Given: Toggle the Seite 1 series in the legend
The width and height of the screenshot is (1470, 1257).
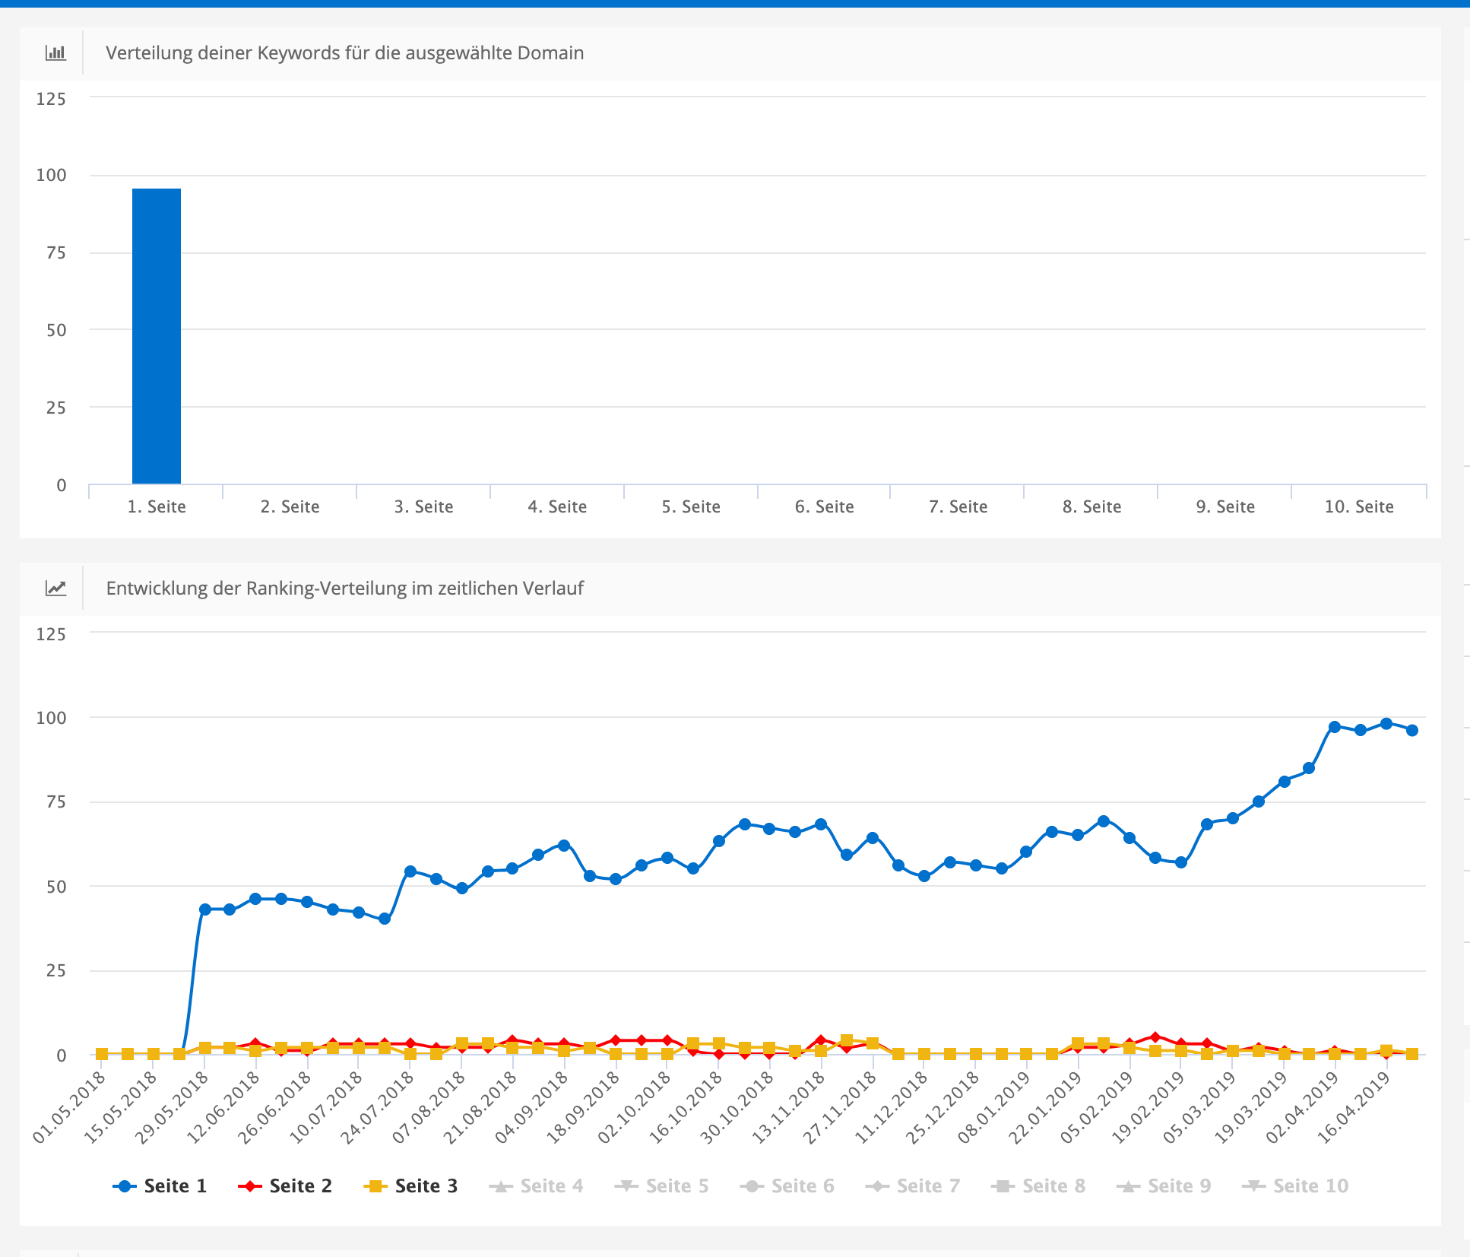Looking at the screenshot, I should pyautogui.click(x=160, y=1186).
